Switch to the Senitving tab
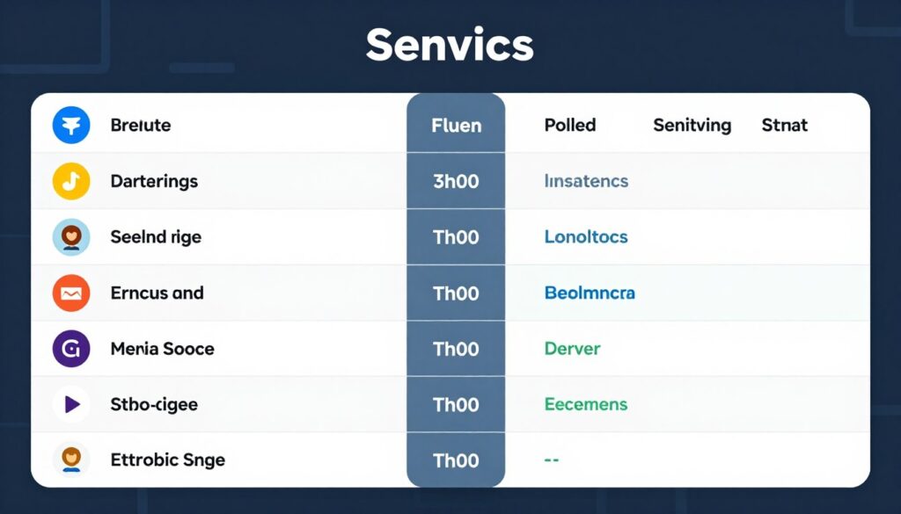Viewport: 901px width, 514px height. (x=692, y=126)
